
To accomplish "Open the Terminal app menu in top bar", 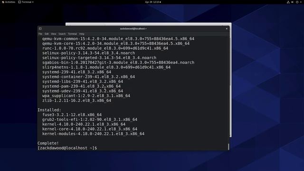I will tap(26, 2).
